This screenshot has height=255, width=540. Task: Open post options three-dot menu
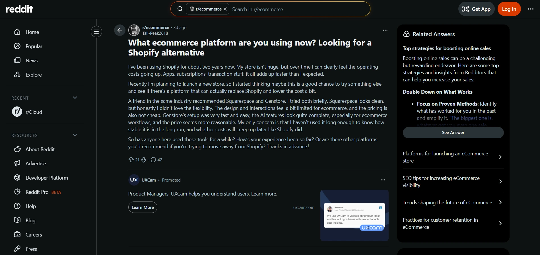(385, 30)
